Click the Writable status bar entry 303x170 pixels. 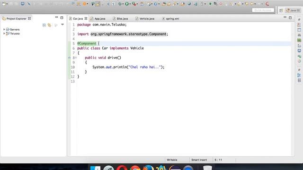click(x=172, y=160)
